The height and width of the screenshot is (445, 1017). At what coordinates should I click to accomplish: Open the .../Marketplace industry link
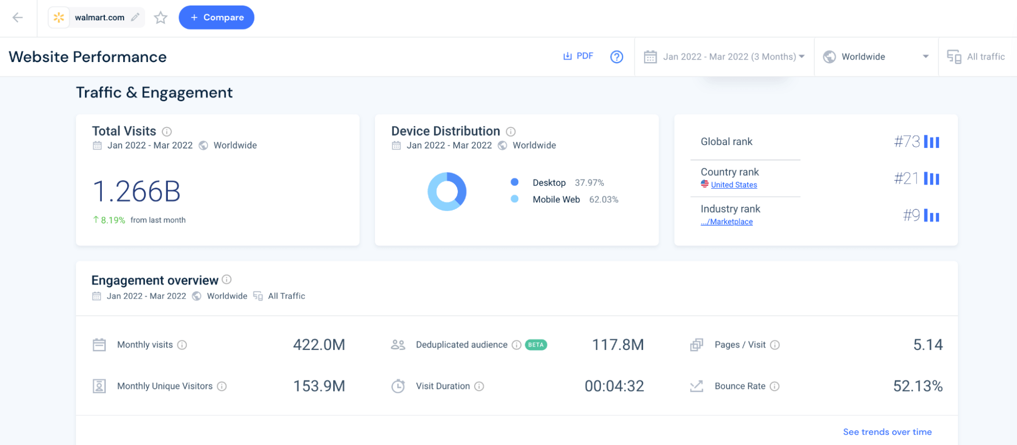click(727, 222)
